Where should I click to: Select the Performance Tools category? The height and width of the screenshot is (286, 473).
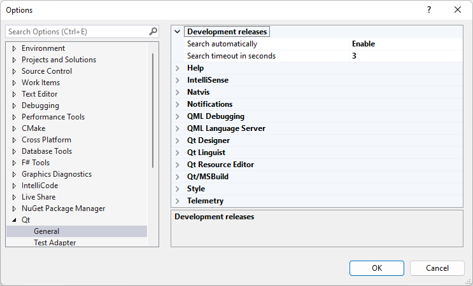click(x=53, y=117)
